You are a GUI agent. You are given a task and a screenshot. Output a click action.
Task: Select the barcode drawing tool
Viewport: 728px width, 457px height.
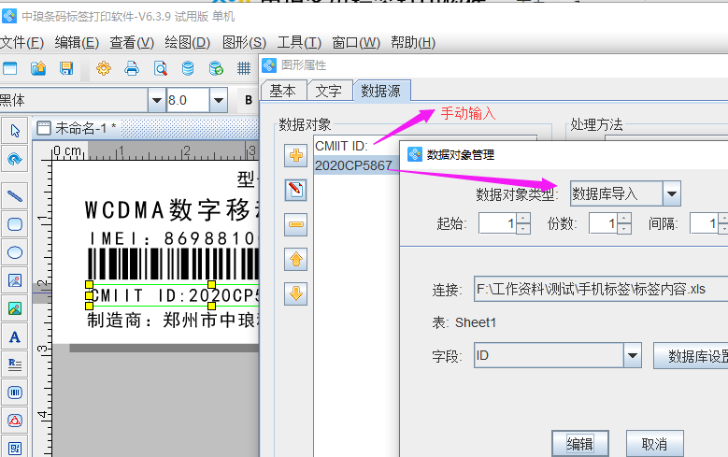(15, 393)
